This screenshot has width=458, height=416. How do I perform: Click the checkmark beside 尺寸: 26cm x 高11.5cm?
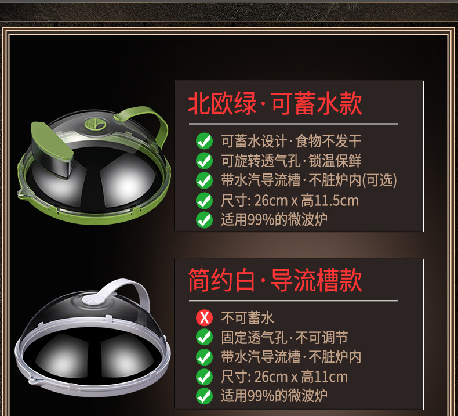[x=205, y=200]
